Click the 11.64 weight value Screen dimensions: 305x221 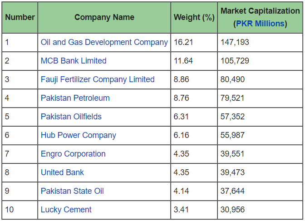[x=183, y=61]
